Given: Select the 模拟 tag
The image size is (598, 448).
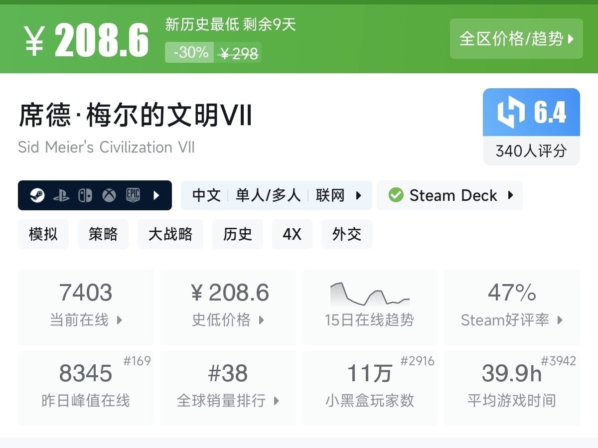Looking at the screenshot, I should click(x=43, y=234).
